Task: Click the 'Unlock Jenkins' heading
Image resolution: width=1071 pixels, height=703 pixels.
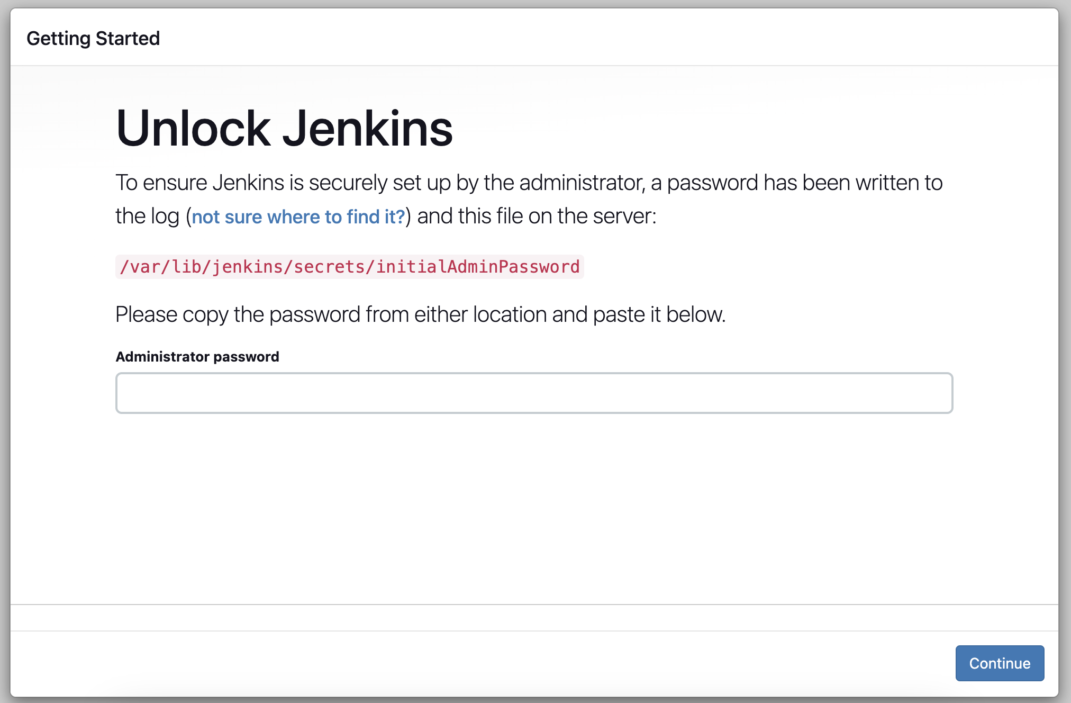Action: [284, 129]
